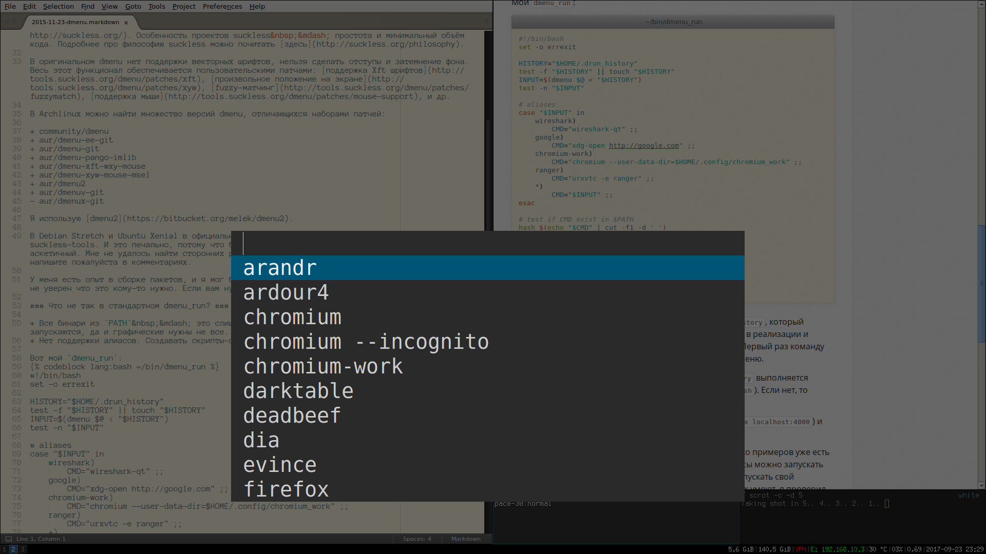The image size is (986, 554).
Task: Click the tab-scroll right arrow icon
Action: (x=15, y=22)
